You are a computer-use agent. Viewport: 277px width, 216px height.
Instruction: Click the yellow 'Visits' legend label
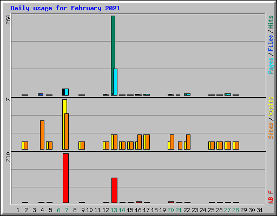(271, 106)
